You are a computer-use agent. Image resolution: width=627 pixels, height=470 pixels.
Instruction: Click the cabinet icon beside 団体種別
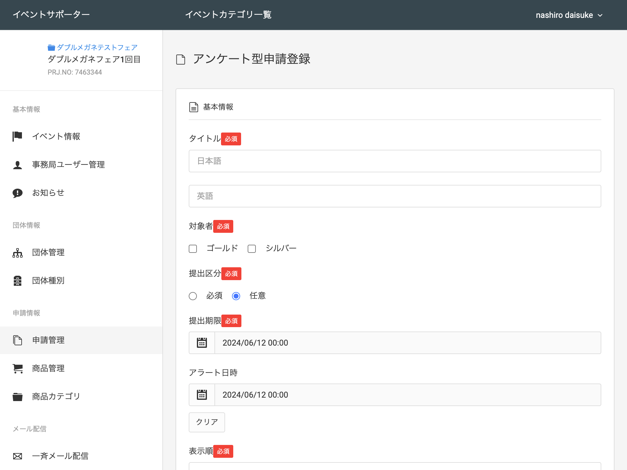pos(18,281)
